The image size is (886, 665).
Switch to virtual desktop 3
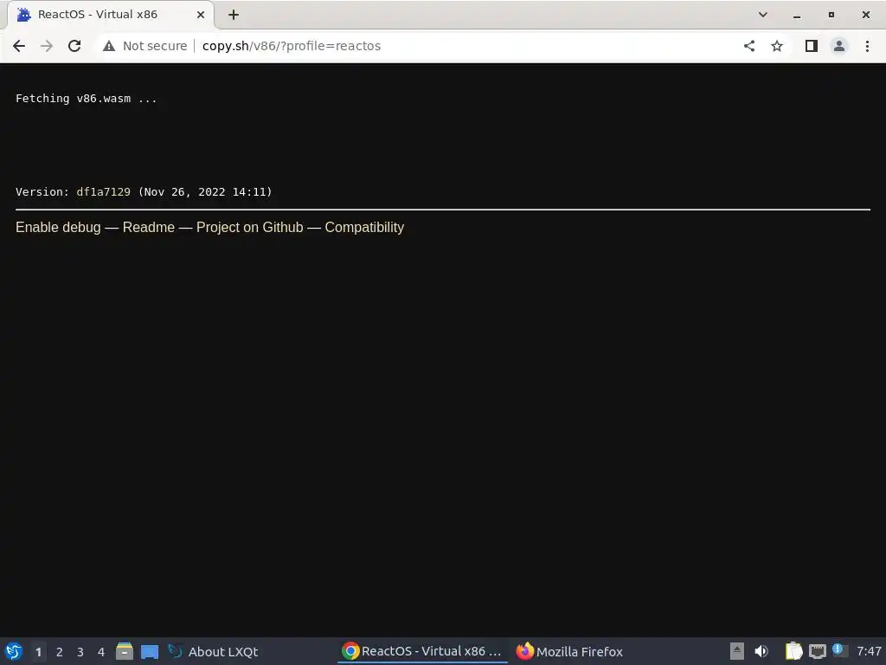click(80, 652)
